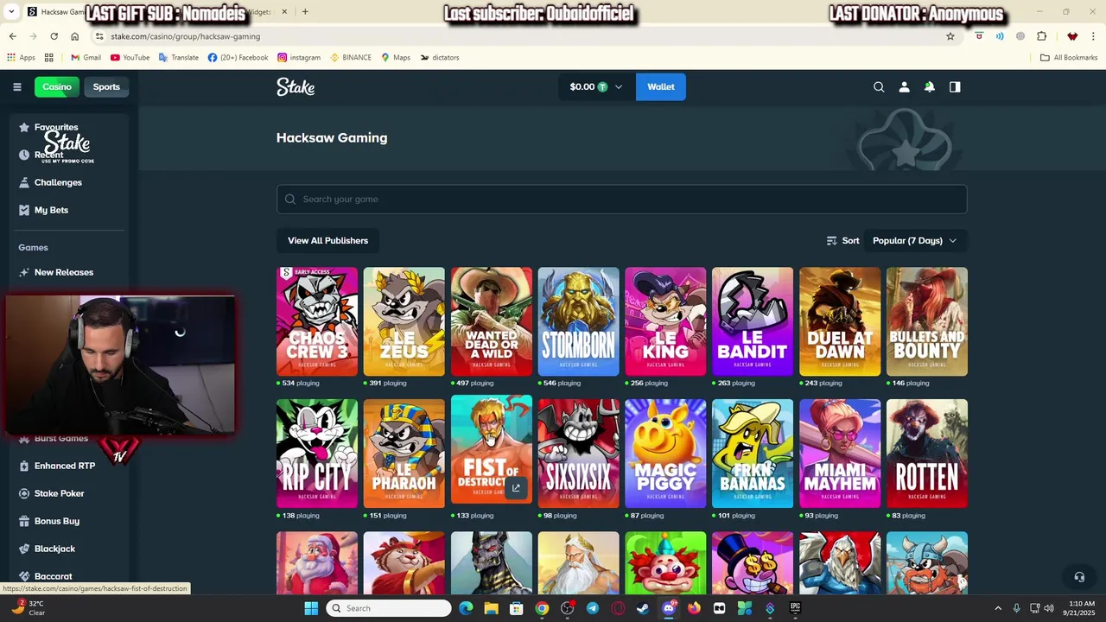Open the Le Zeus game

coord(404,321)
